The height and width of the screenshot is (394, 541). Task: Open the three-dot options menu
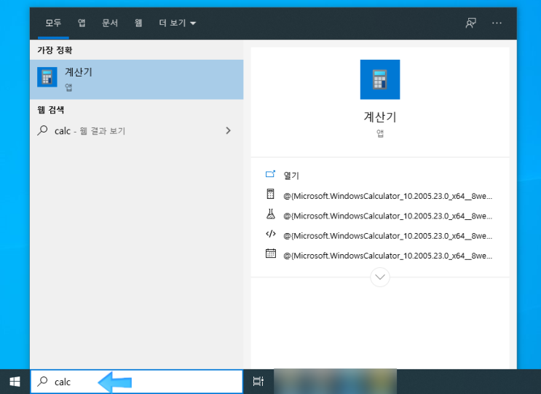(x=497, y=23)
